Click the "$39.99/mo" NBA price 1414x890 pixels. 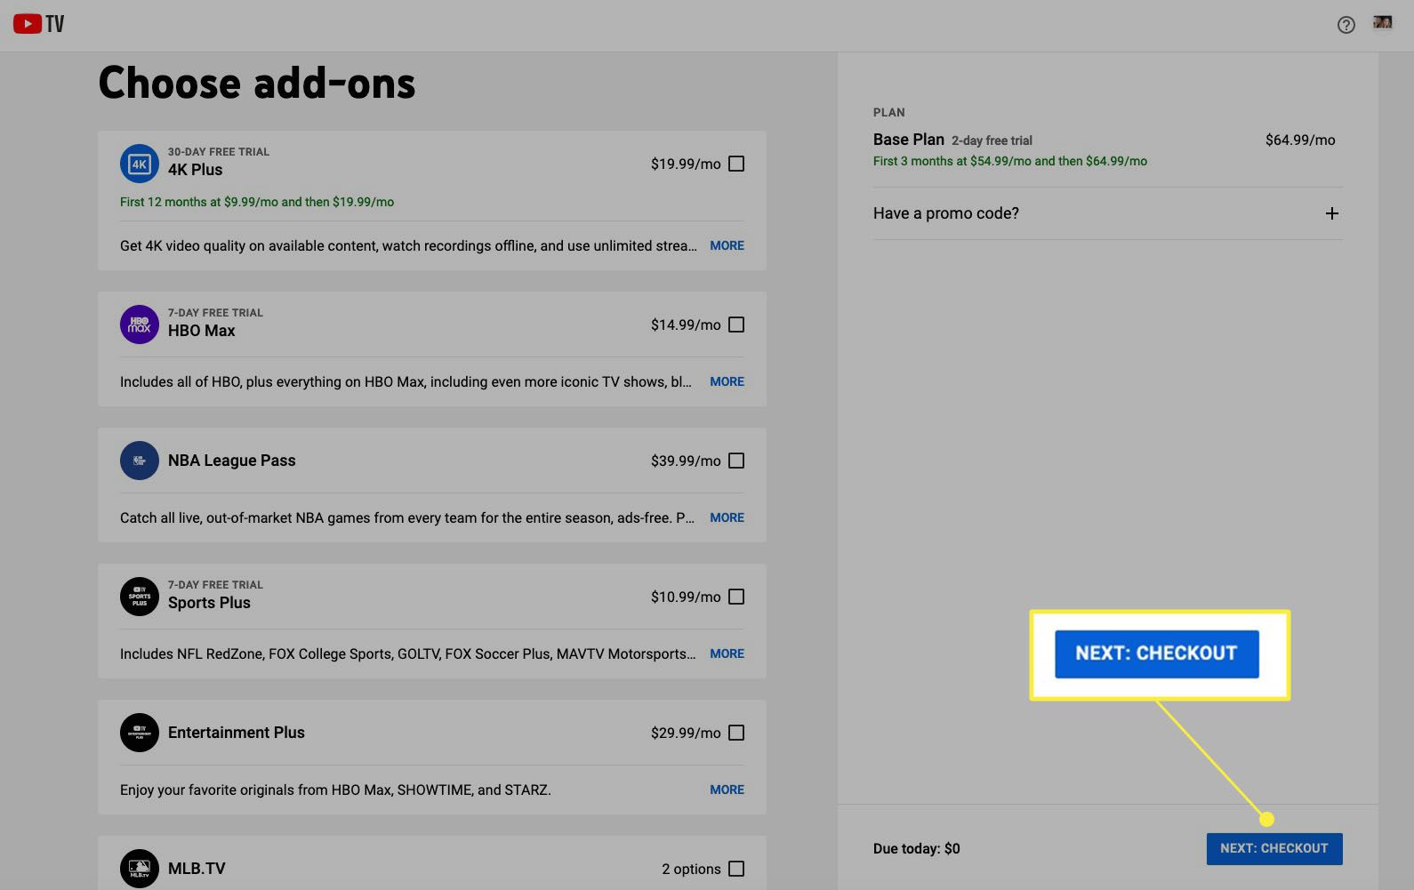(686, 461)
